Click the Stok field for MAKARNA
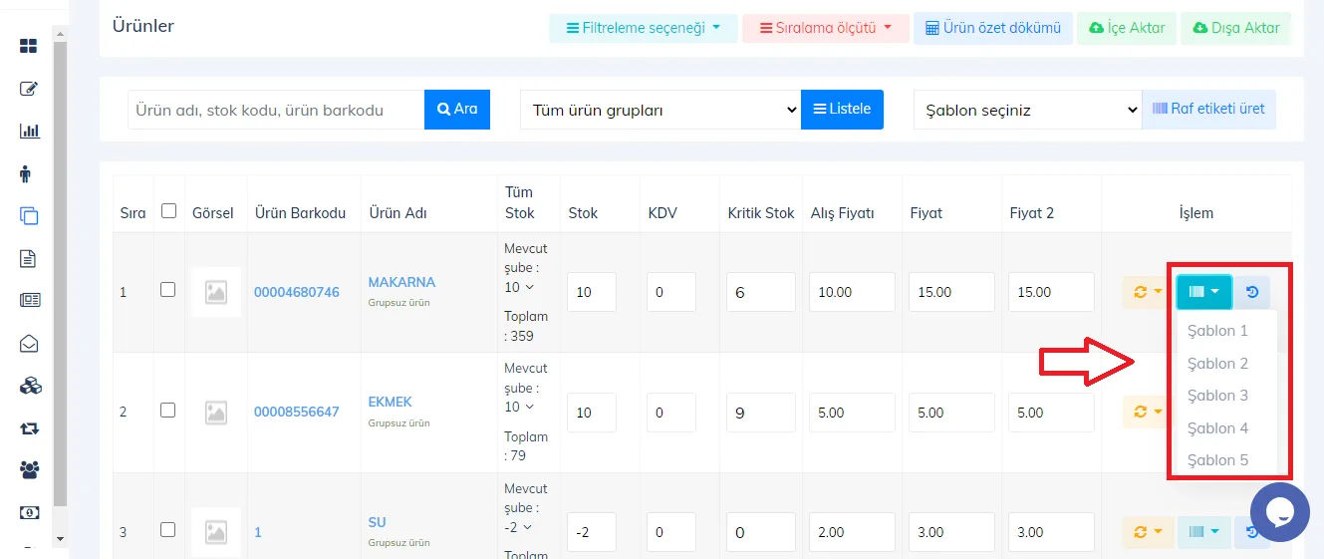Image resolution: width=1324 pixels, height=559 pixels. (x=592, y=292)
